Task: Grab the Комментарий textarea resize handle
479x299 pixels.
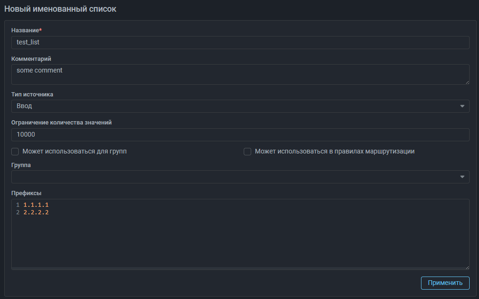Action: 467,82
